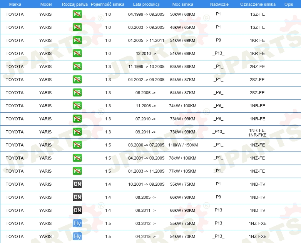This screenshot has height=243, width=301.
Task: Select the 04.1999 -> 09.2005 date cell
Action: pos(146,14)
